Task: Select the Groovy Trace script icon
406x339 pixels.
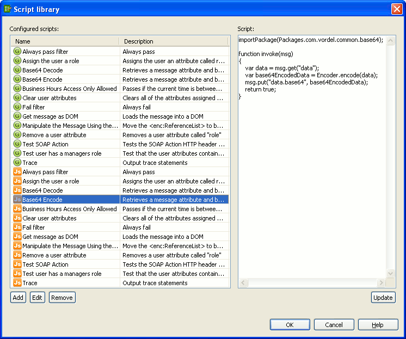Action: [x=17, y=162]
